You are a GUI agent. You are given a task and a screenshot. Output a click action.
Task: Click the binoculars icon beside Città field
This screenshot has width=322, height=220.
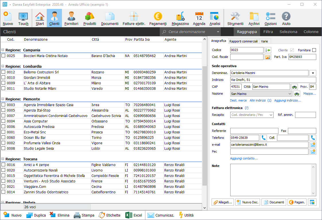point(294,87)
